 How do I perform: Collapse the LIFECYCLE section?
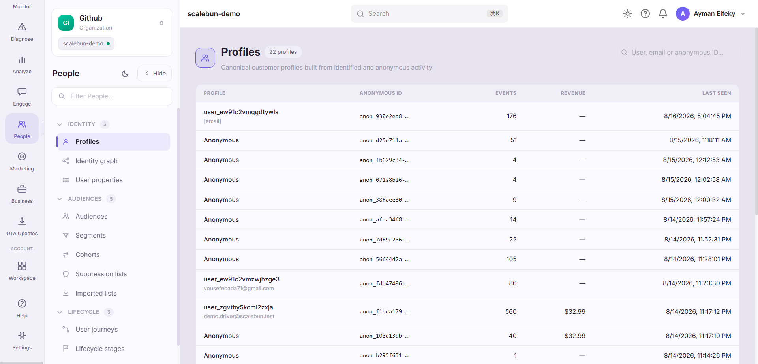click(85, 312)
